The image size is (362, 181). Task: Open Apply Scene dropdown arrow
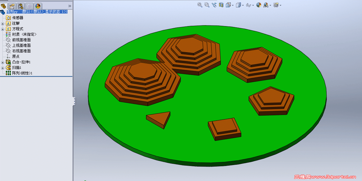pos(270,5)
